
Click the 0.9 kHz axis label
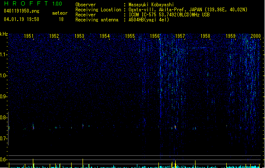3,97
